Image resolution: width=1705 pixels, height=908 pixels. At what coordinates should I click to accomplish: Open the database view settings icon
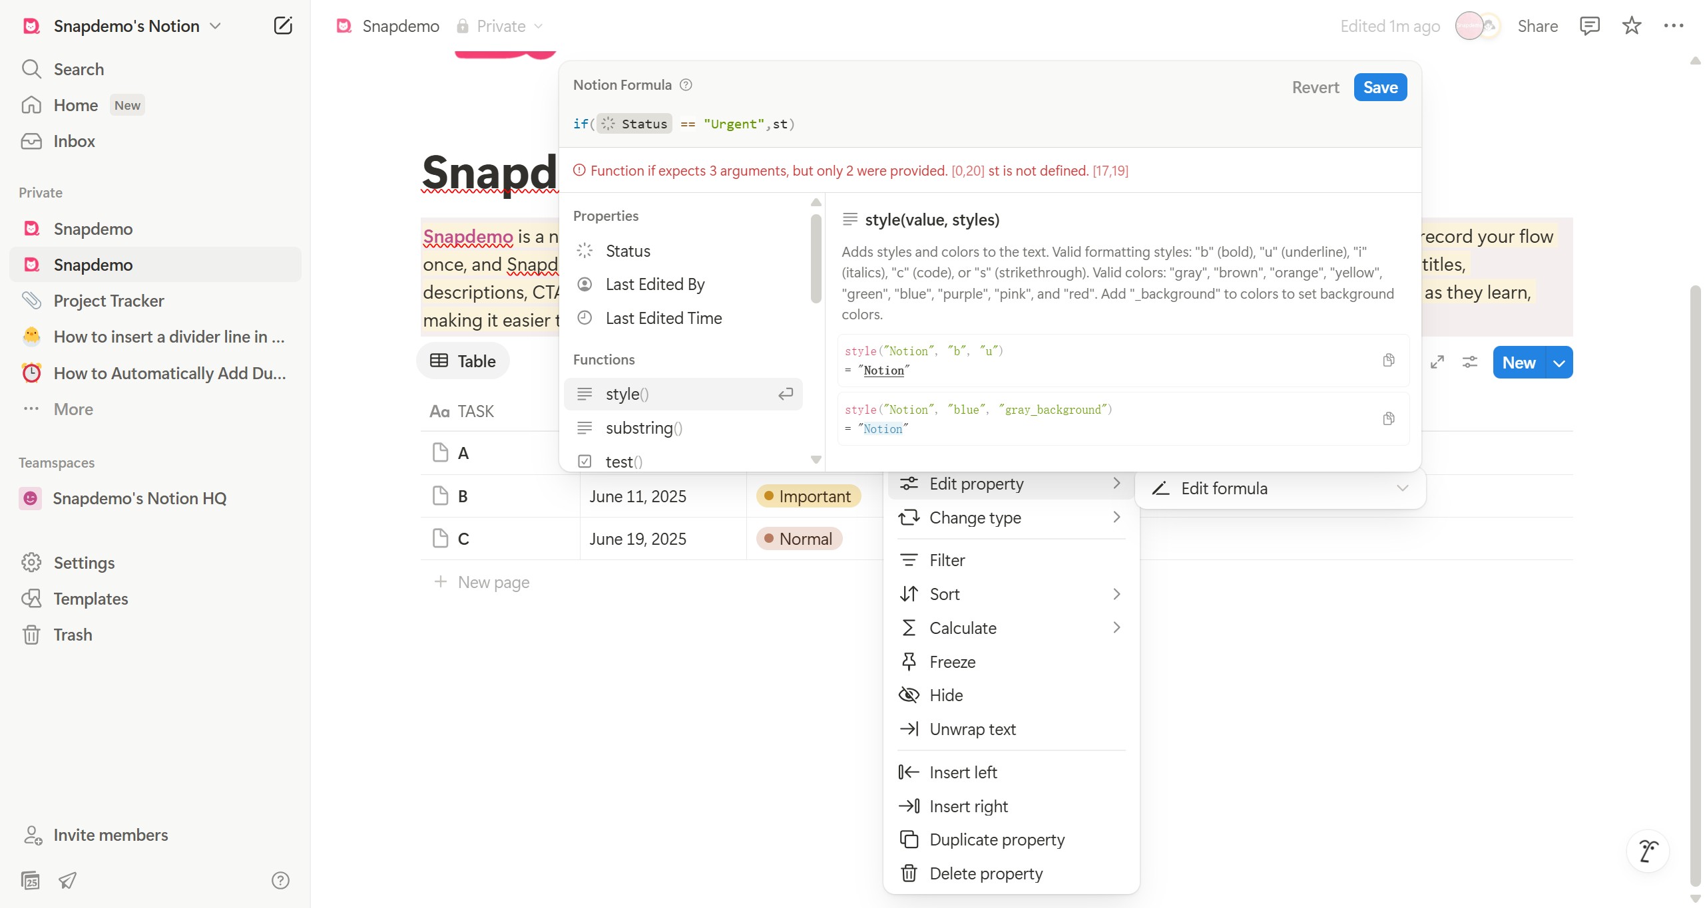pos(1469,362)
